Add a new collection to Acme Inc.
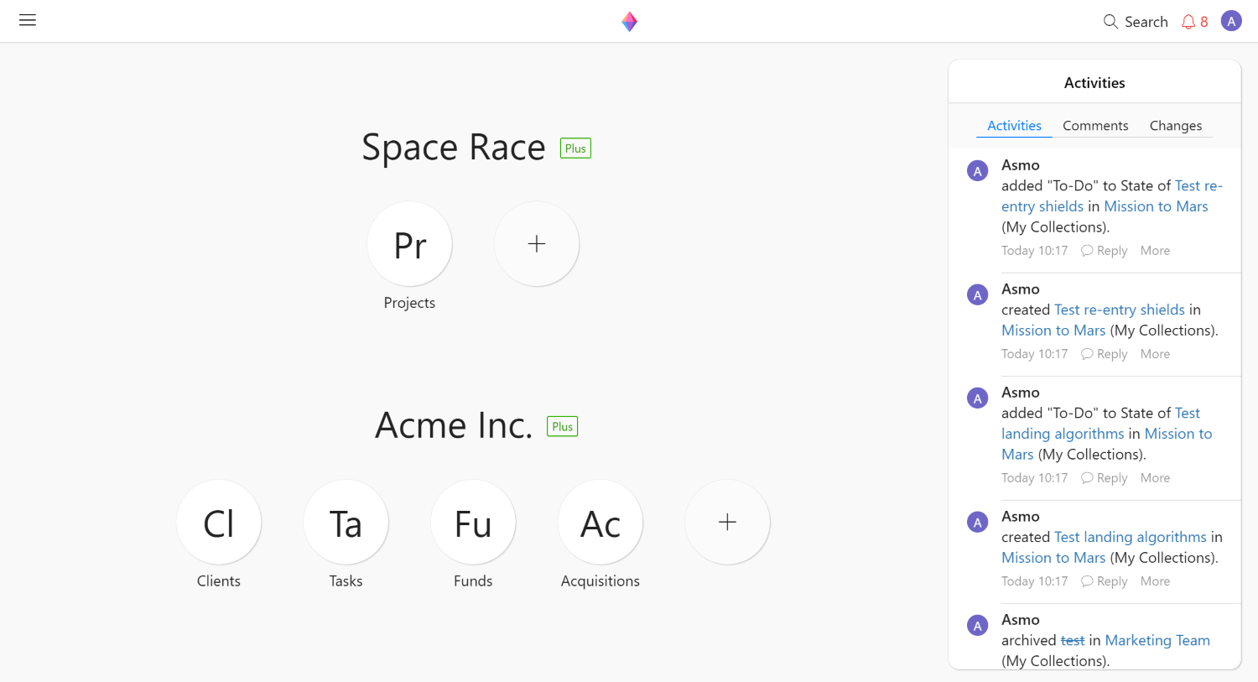This screenshot has height=682, width=1258. coord(727,522)
